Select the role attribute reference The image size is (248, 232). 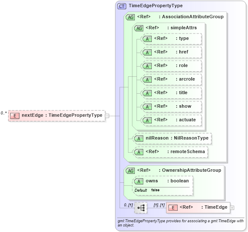(171, 65)
